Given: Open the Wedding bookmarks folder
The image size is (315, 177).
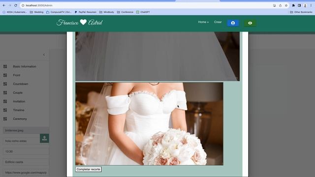Looking at the screenshot, I should point(36,12).
